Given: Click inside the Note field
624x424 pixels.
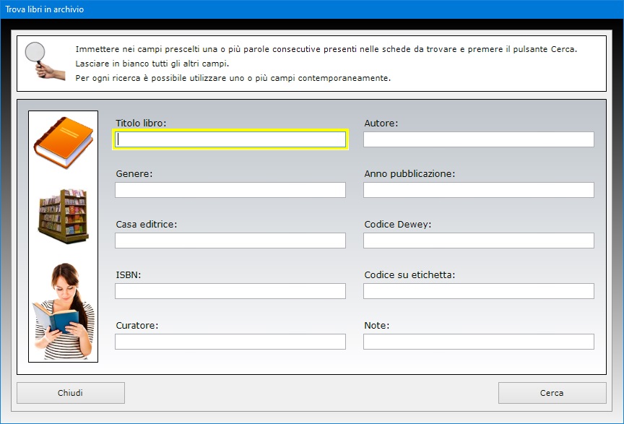Looking at the screenshot, I should [479, 342].
